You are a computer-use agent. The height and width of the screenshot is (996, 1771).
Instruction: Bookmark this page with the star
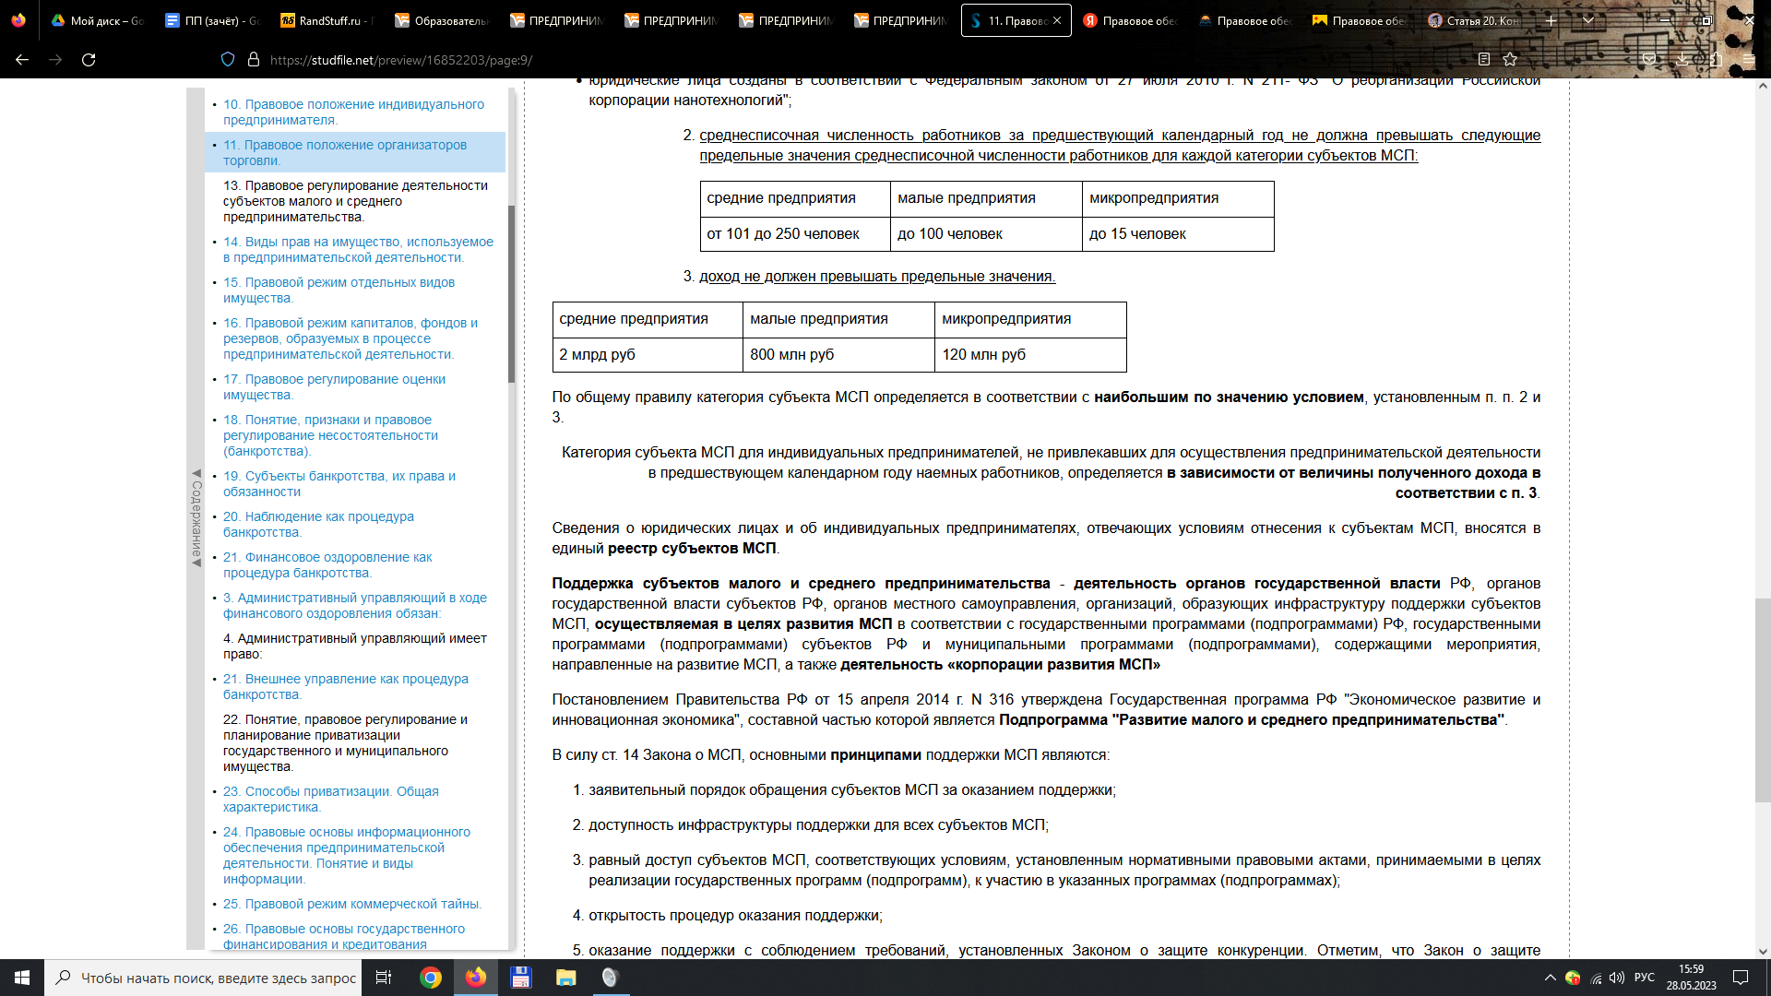pyautogui.click(x=1510, y=60)
